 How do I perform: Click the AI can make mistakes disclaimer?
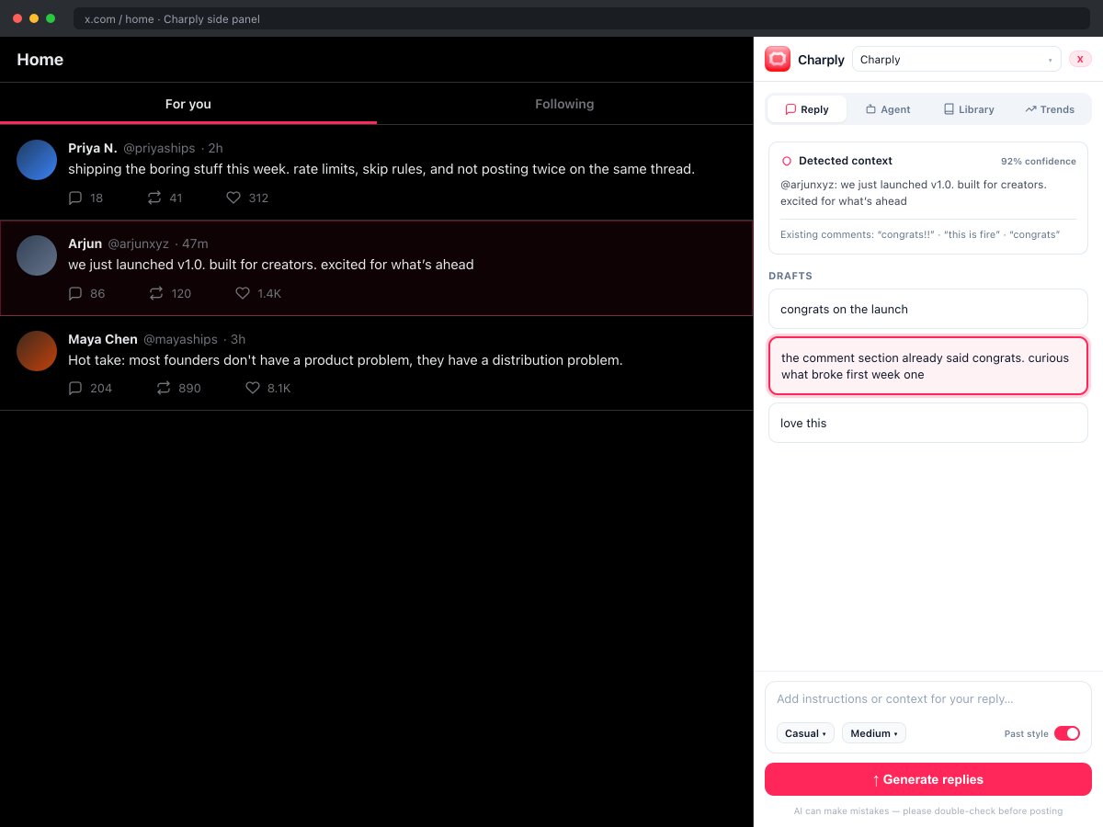(x=928, y=811)
